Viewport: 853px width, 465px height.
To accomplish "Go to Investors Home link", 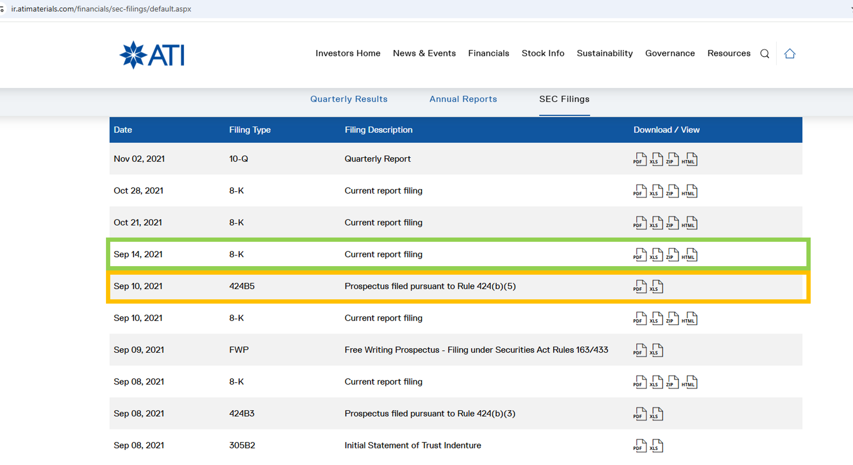I will point(348,53).
